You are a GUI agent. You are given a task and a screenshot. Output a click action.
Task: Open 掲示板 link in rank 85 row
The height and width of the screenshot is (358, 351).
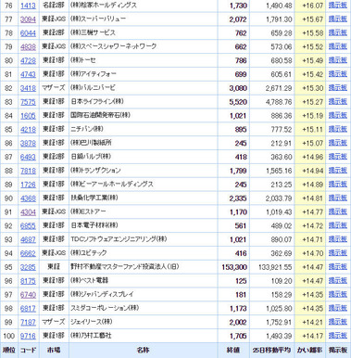point(338,129)
